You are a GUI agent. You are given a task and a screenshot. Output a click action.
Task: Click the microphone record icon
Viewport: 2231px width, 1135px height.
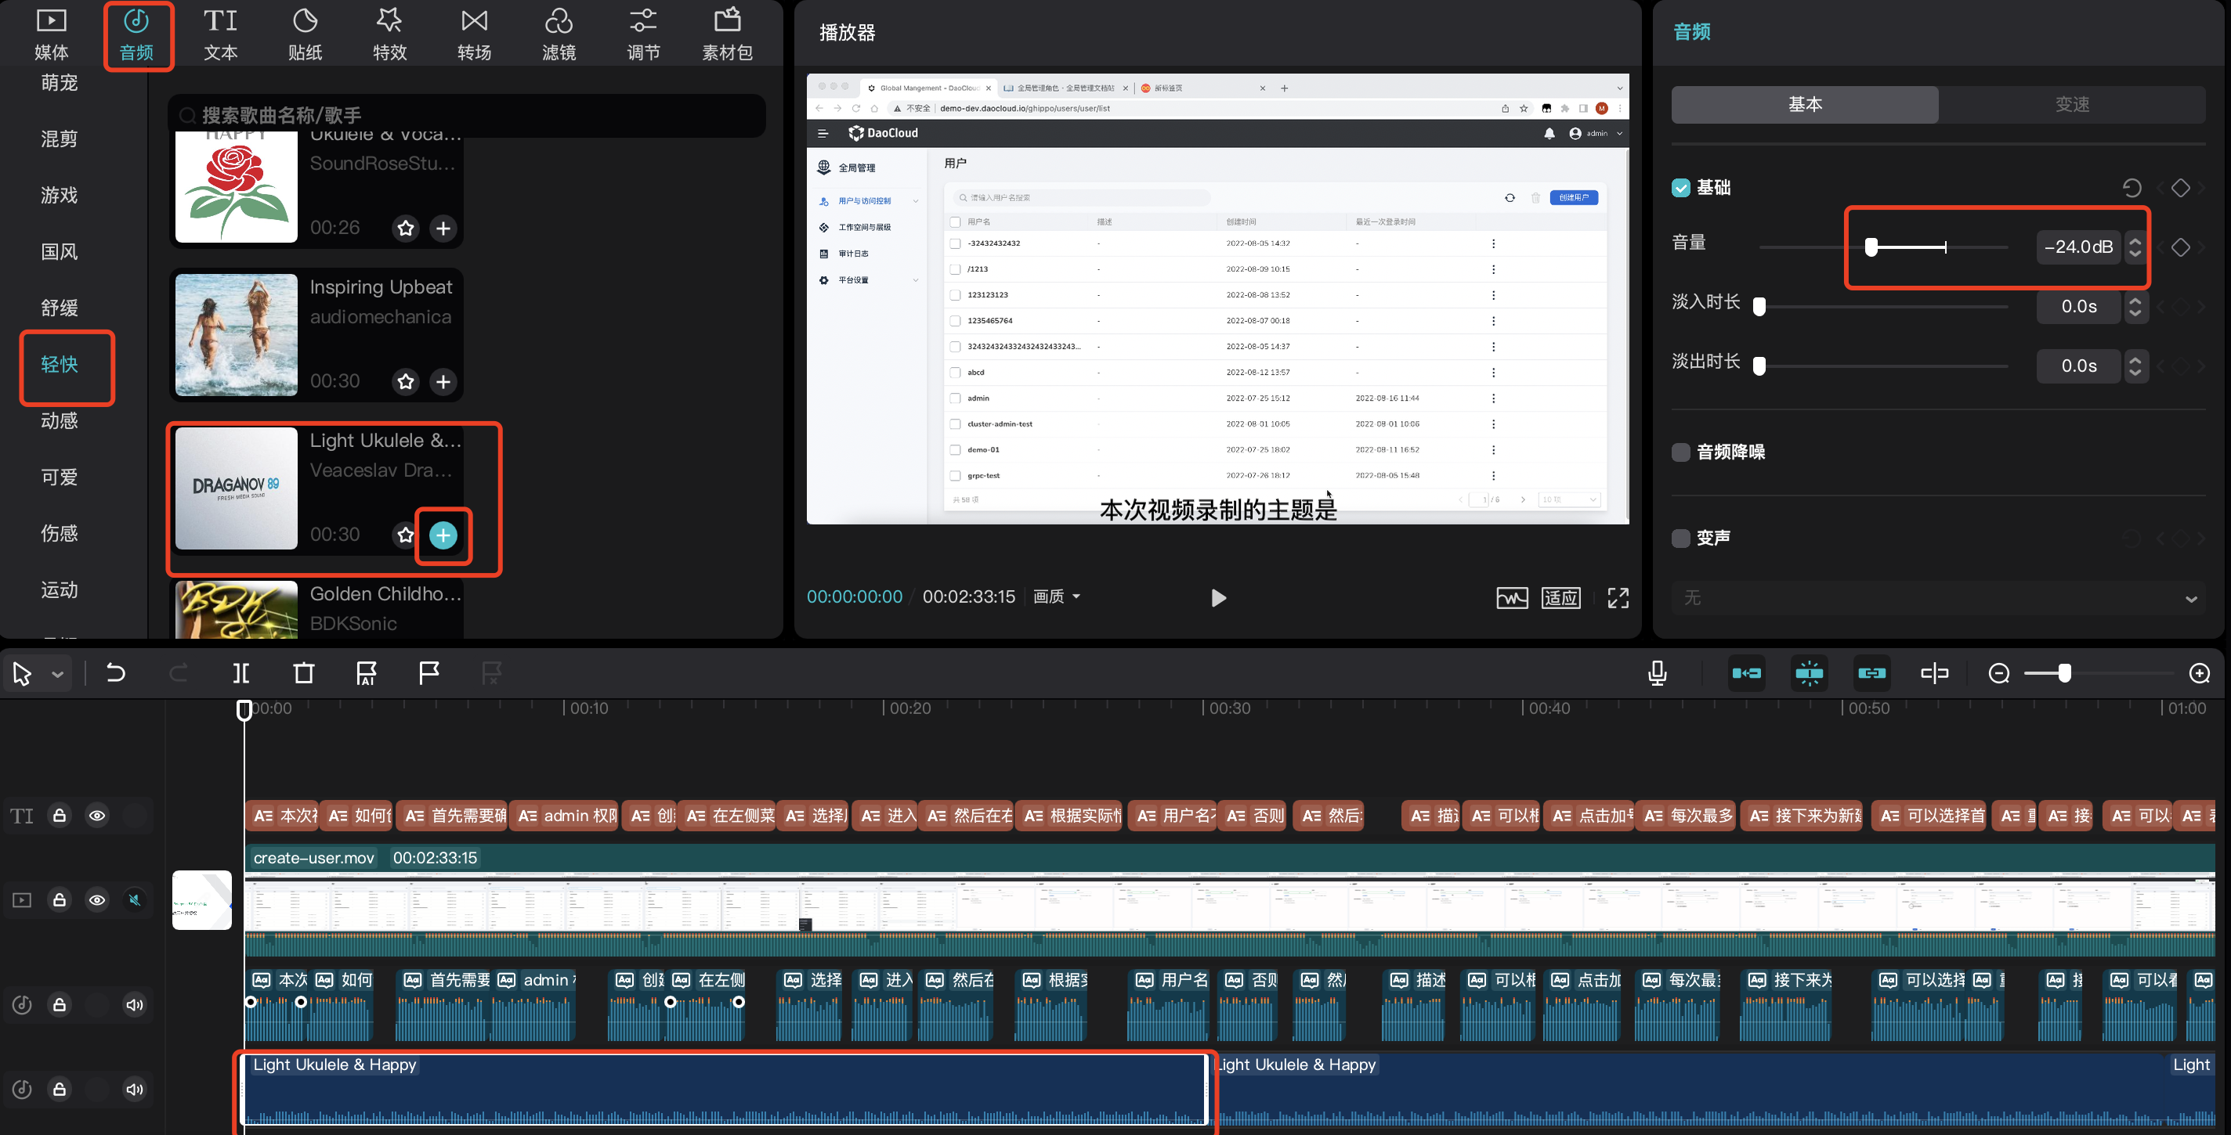tap(1658, 673)
